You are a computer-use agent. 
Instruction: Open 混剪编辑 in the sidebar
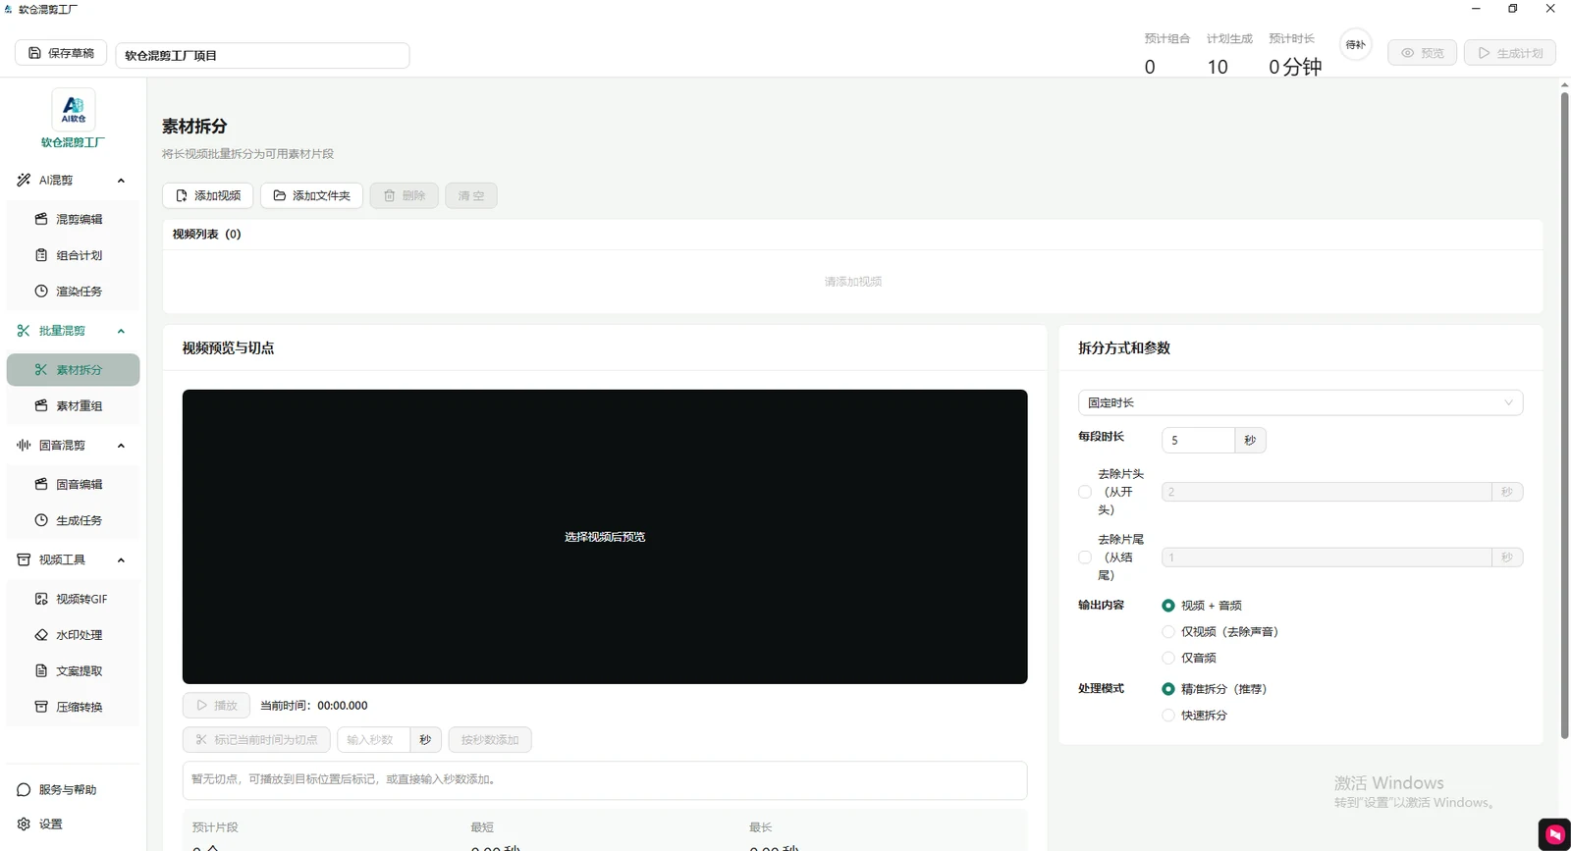73,219
